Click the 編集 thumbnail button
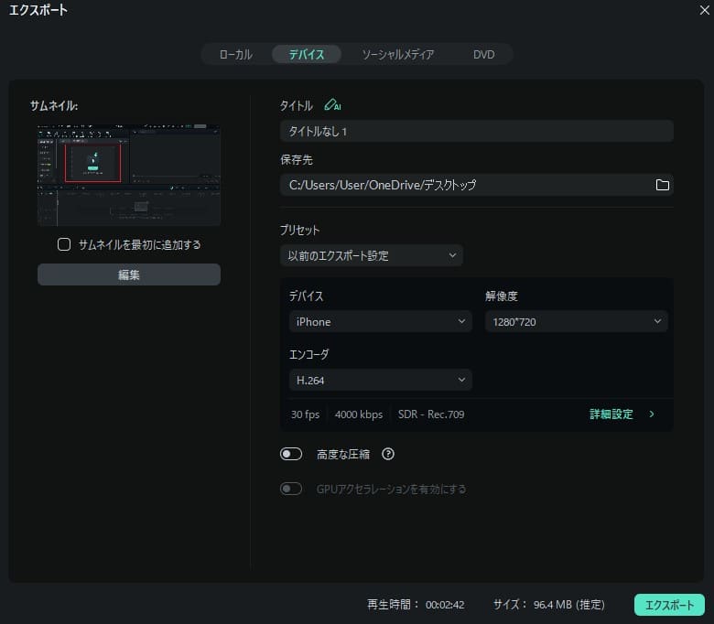 pos(129,274)
